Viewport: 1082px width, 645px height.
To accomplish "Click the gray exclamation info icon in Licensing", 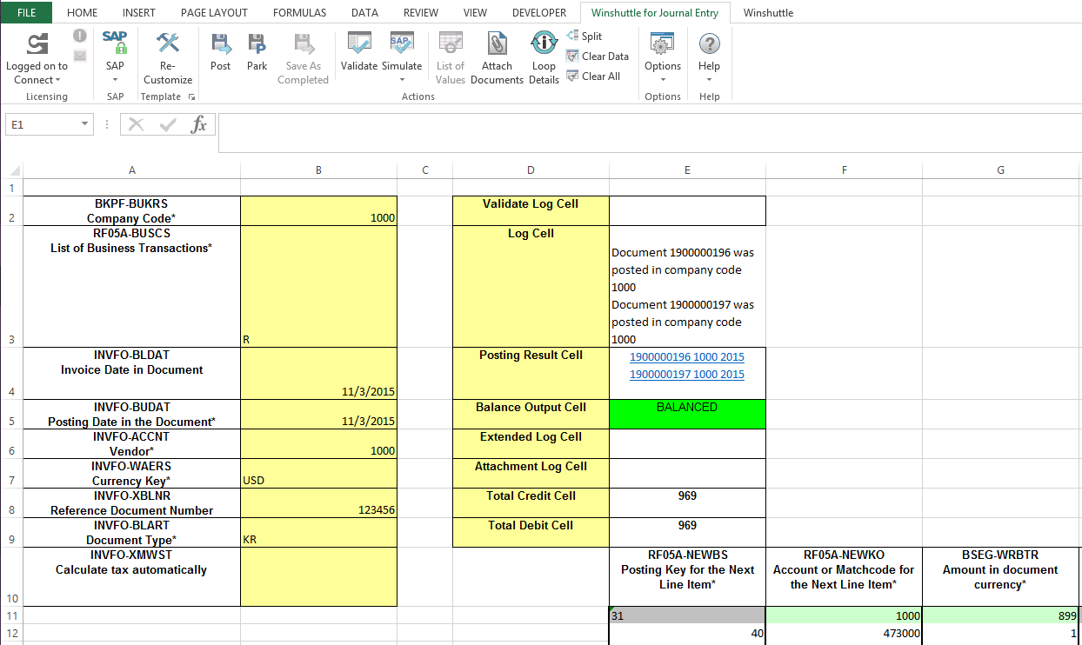I will tap(80, 36).
